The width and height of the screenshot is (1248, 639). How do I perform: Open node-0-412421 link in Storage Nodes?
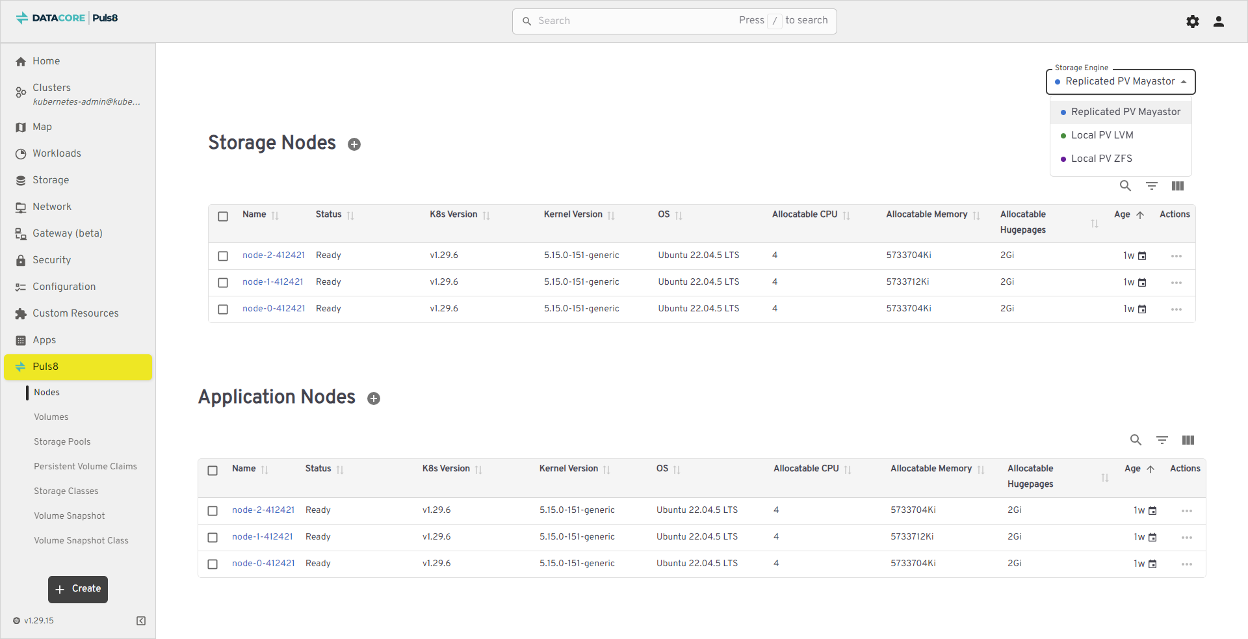(x=274, y=309)
